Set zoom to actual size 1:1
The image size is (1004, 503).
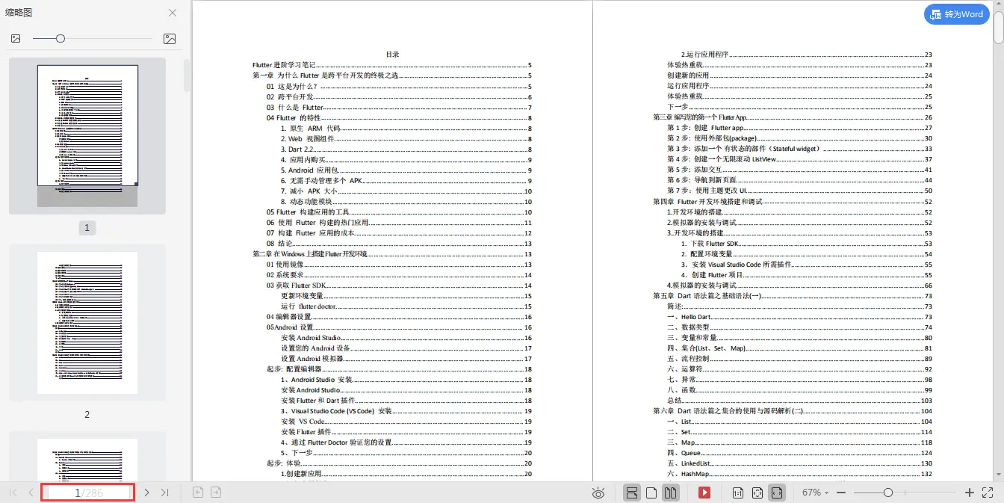(737, 493)
